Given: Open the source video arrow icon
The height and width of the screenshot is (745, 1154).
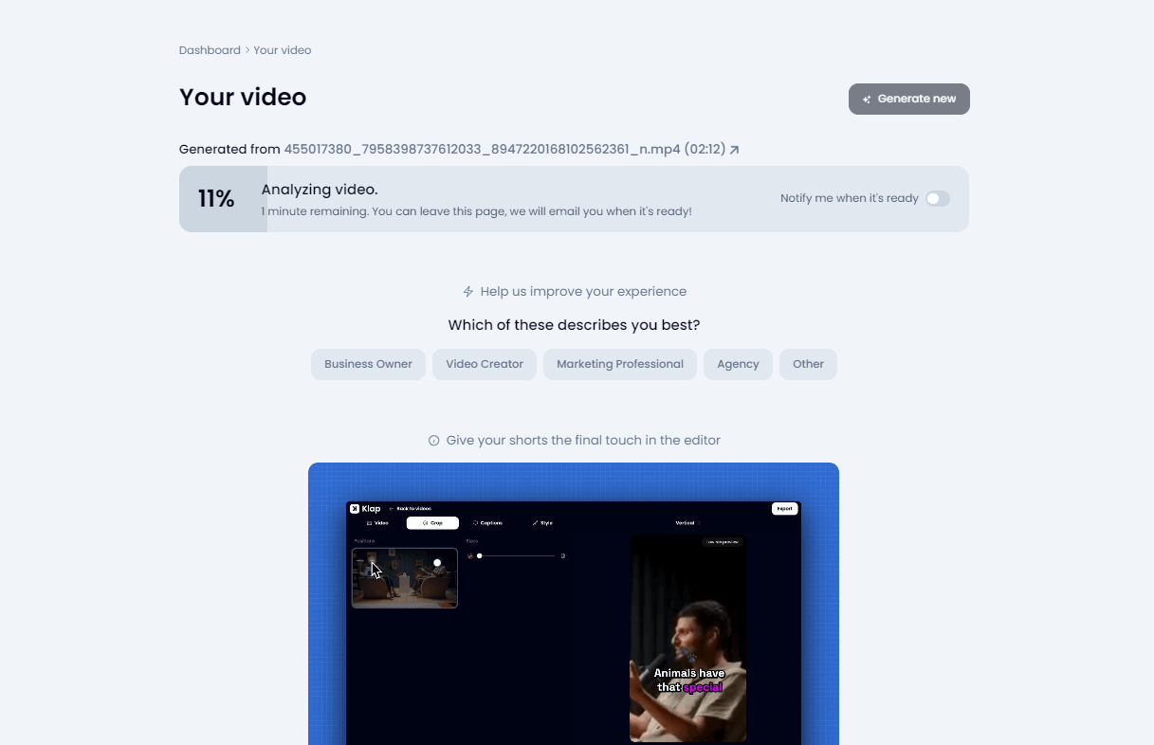Looking at the screenshot, I should click(734, 150).
